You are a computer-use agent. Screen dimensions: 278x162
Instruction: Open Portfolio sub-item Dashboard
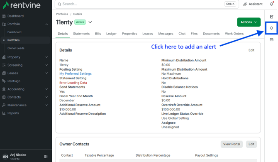(15, 32)
